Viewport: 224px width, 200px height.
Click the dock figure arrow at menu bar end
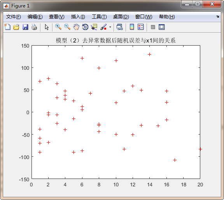(x=217, y=17)
